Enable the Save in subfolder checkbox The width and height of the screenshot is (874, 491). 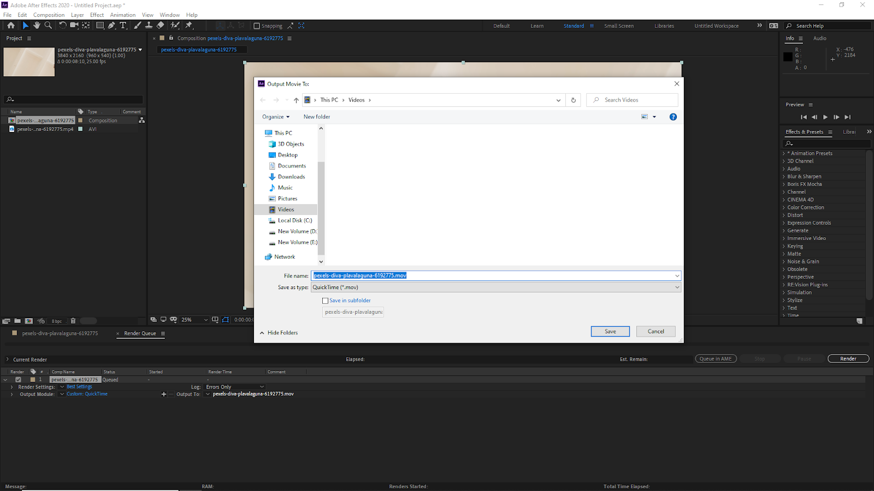(326, 301)
